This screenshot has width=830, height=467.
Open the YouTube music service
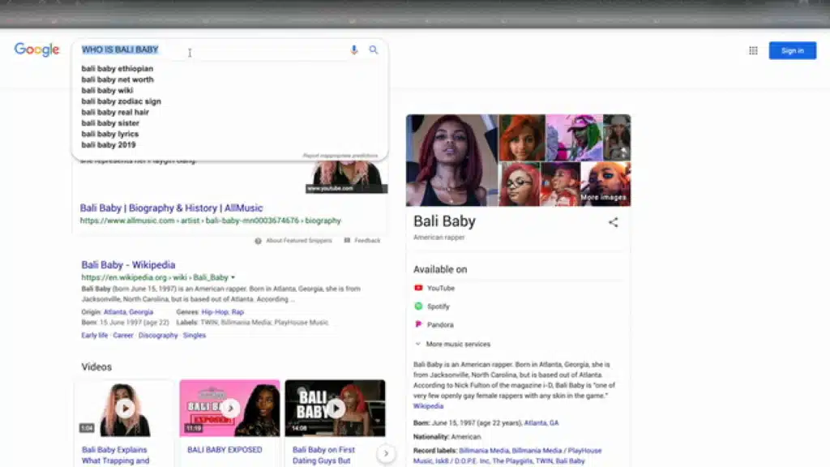[x=440, y=288]
